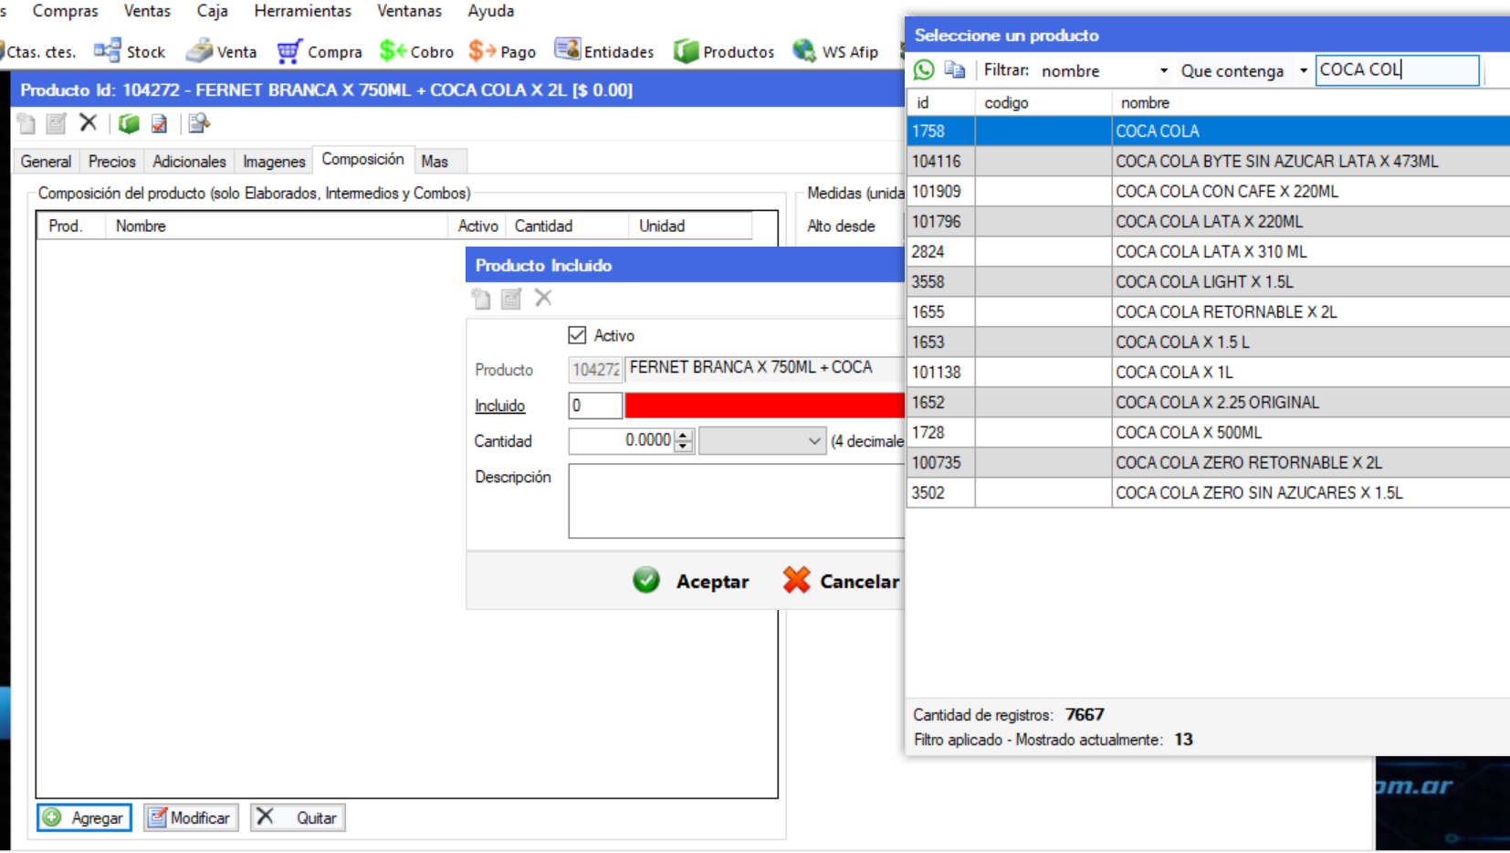This screenshot has height=853, width=1510.
Task: Uncheck the Activo checkbox
Action: pyautogui.click(x=577, y=335)
